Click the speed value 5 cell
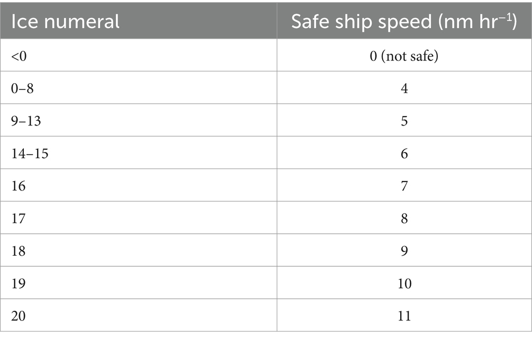The height and width of the screenshot is (341, 532). pos(404,120)
